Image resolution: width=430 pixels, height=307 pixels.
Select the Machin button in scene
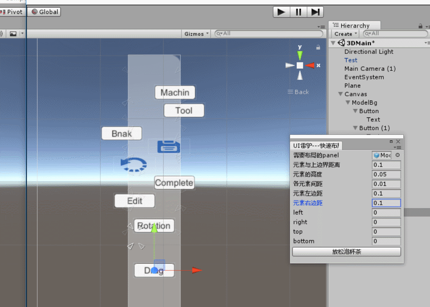pyautogui.click(x=175, y=92)
